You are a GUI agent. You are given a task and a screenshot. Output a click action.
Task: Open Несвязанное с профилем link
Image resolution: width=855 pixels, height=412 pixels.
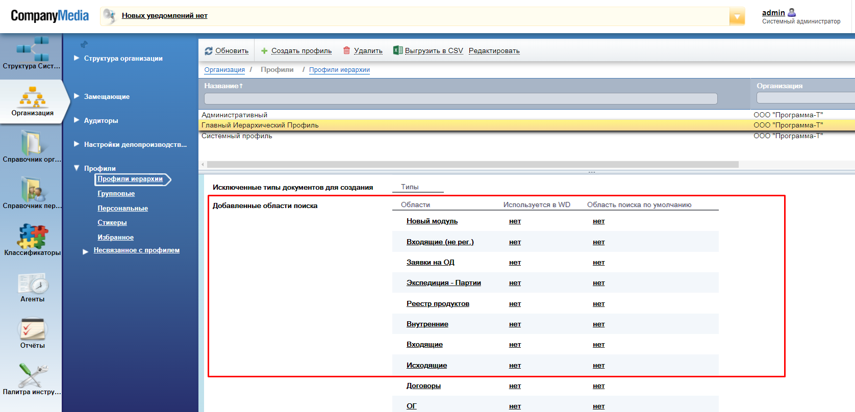pyautogui.click(x=137, y=250)
